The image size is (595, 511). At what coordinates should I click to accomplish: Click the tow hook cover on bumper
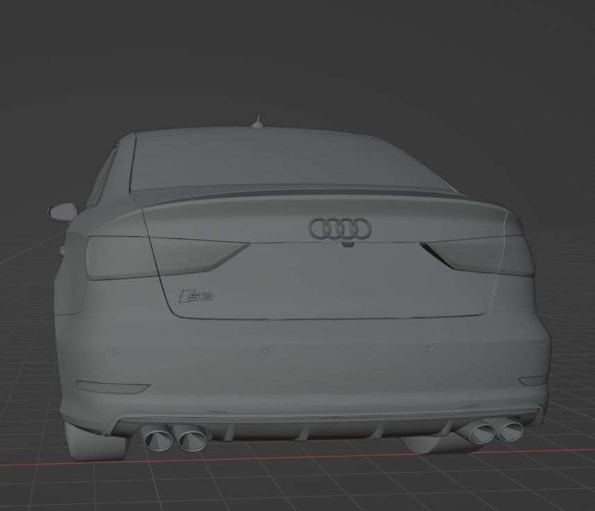(475, 387)
